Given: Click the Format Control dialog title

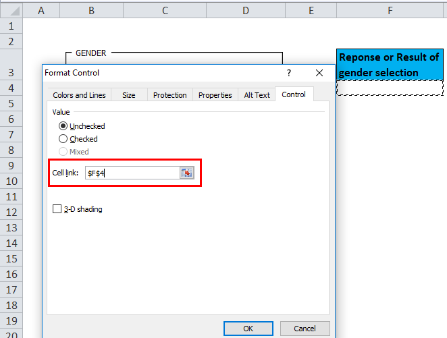Looking at the screenshot, I should click(x=72, y=73).
